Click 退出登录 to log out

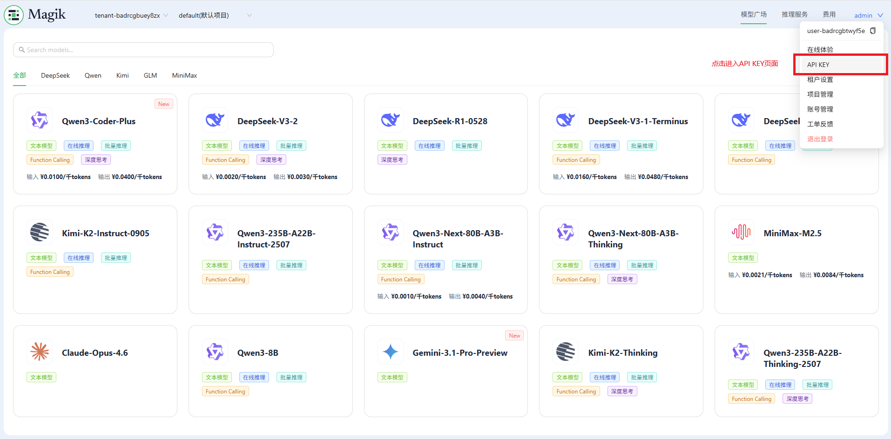click(x=820, y=139)
